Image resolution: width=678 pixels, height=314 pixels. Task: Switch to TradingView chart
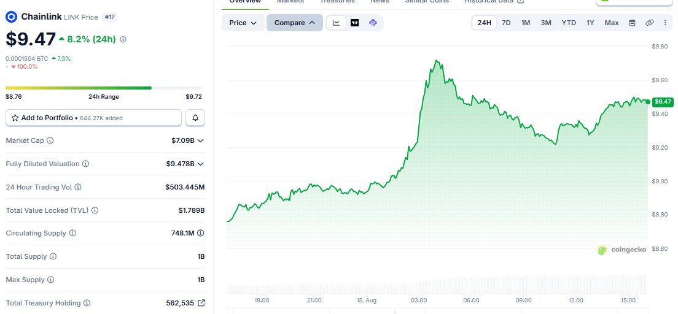354,23
